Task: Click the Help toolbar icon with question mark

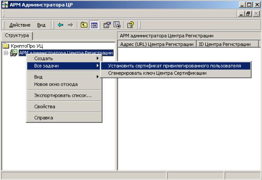Action: 130,25
